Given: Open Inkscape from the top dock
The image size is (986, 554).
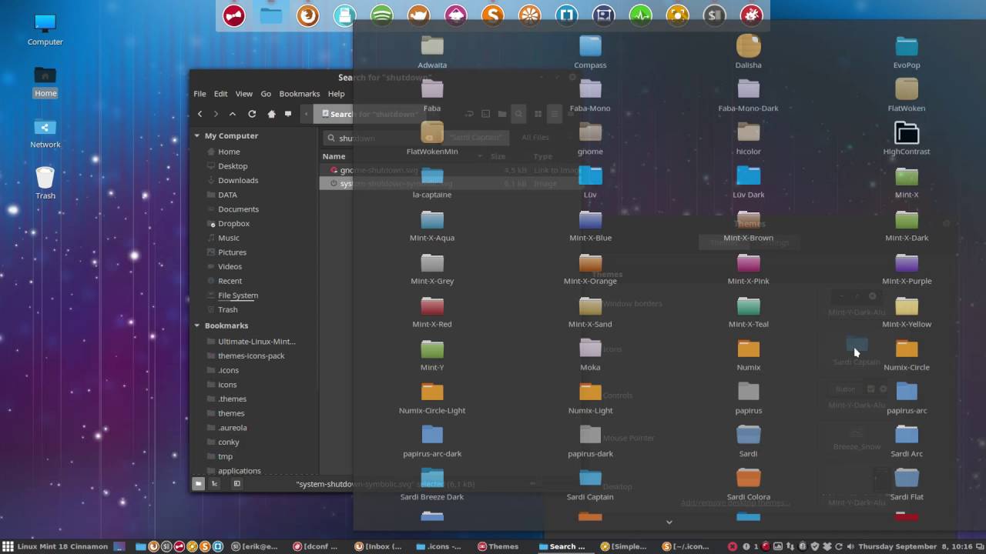Looking at the screenshot, I should tap(455, 15).
